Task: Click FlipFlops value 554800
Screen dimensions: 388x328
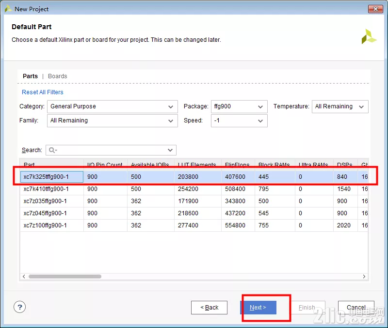Action: 235,225
